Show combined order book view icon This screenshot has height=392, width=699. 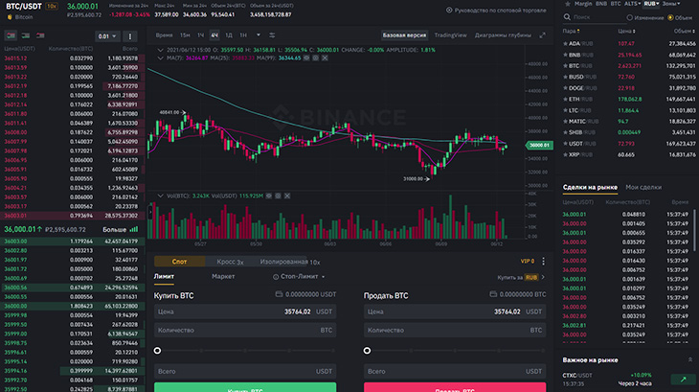pyautogui.click(x=11, y=35)
